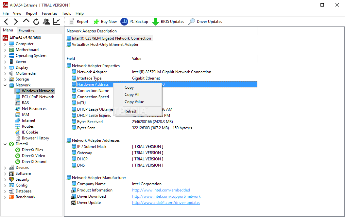Viewport: 345px width, 217px height.
Task: Select the RAS tree item
Action: [22, 103]
